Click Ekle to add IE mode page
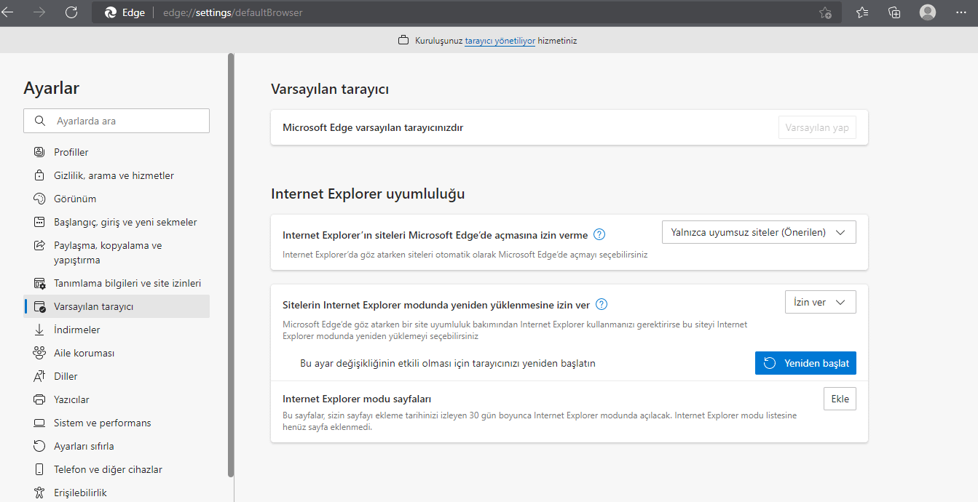This screenshot has height=502, width=978. tap(840, 399)
